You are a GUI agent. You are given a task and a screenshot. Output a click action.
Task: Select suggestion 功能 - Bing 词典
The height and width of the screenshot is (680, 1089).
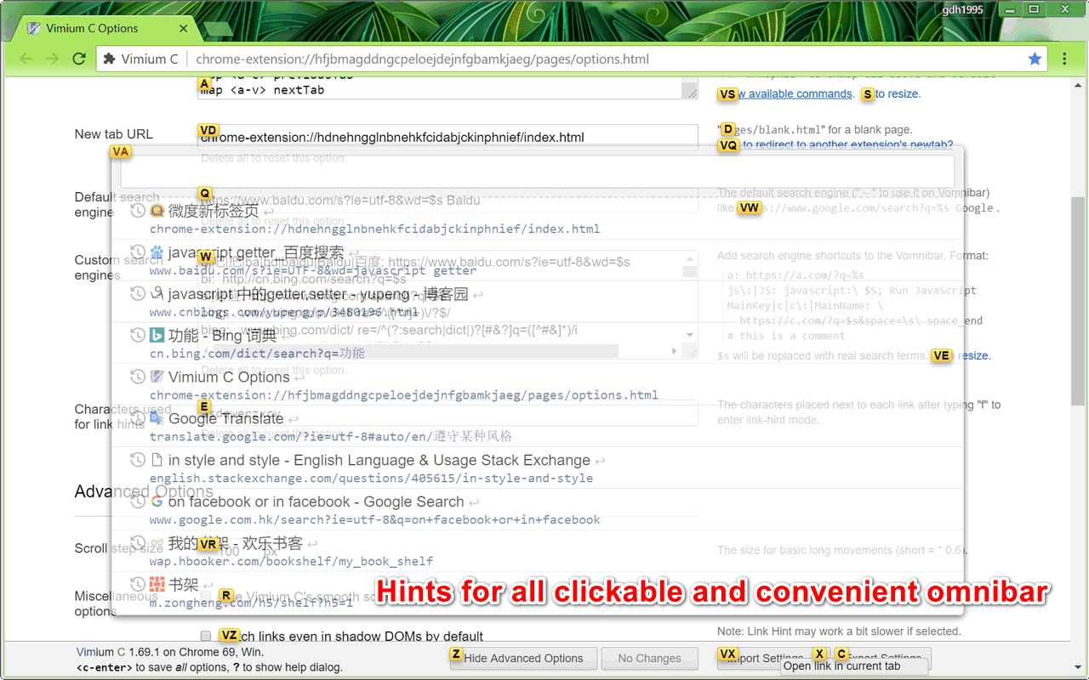[x=538, y=343]
